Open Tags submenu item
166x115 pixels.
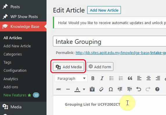[7, 62]
